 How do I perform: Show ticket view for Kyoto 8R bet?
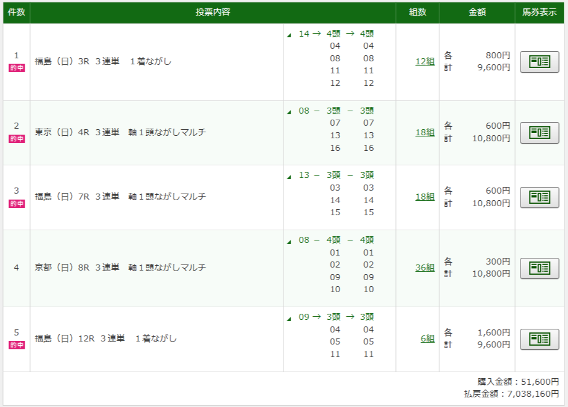coord(539,268)
